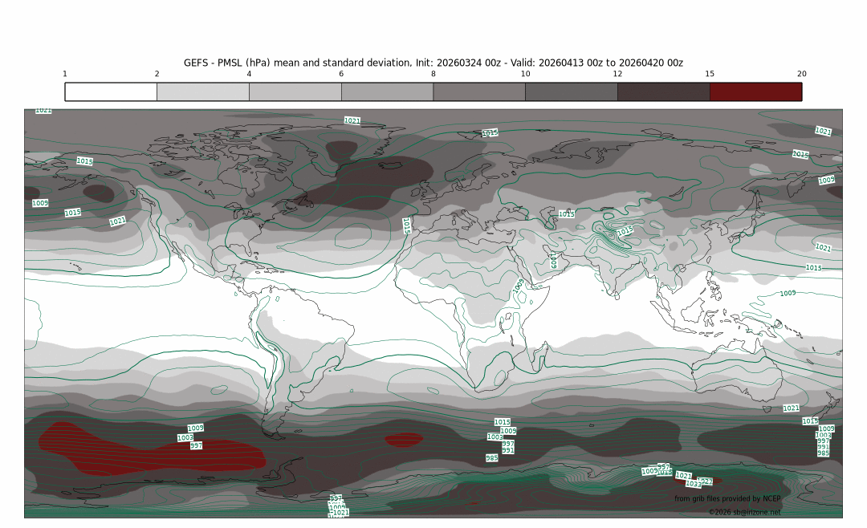The image size is (867, 528).
Task: Click the 989 contour label south of Africa
Action: click(x=491, y=458)
